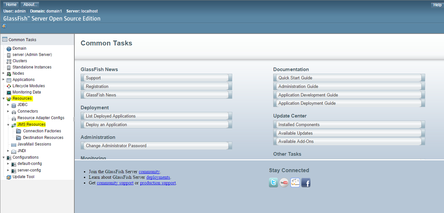Click Available Add-Ons button
Screen dimensions: 444x213
coord(349,142)
